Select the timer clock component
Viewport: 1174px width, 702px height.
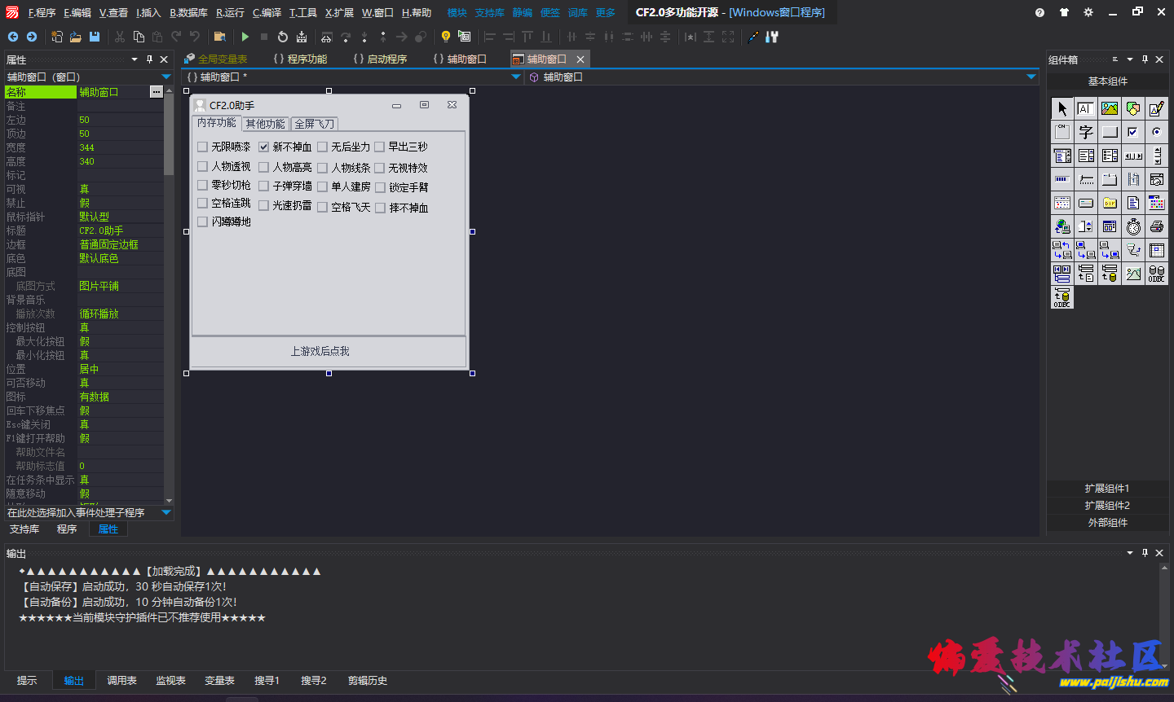1133,226
